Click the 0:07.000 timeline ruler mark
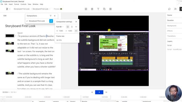 pyautogui.click(x=86, y=97)
